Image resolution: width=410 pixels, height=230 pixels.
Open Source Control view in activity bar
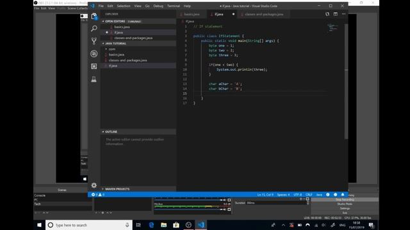point(94,41)
